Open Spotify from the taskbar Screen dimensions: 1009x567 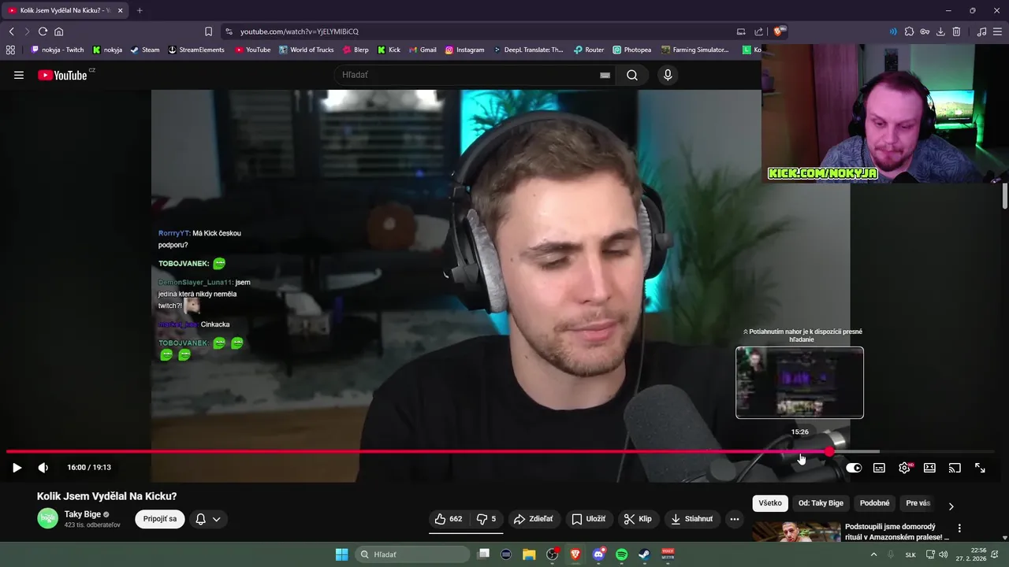(621, 554)
